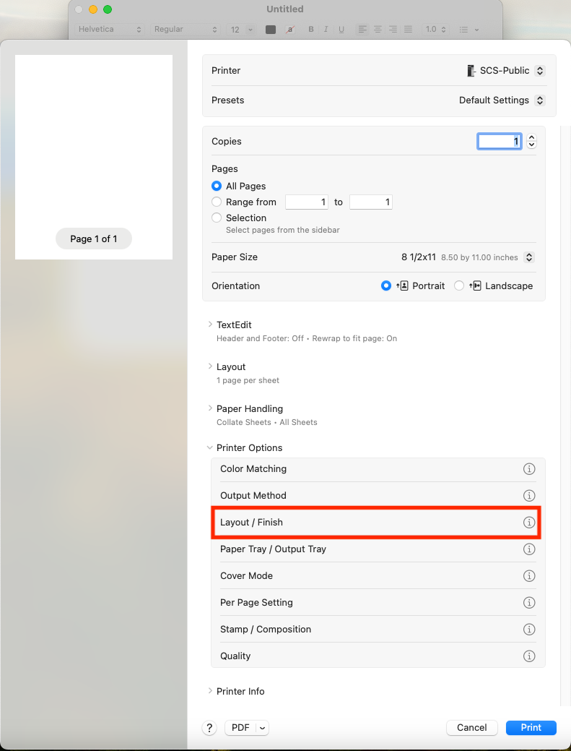Image resolution: width=571 pixels, height=751 pixels.
Task: Choose Portrait orientation
Action: click(x=386, y=286)
